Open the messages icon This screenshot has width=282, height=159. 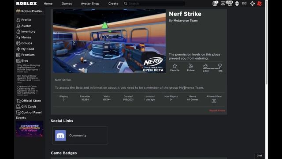pyautogui.click(x=223, y=4)
